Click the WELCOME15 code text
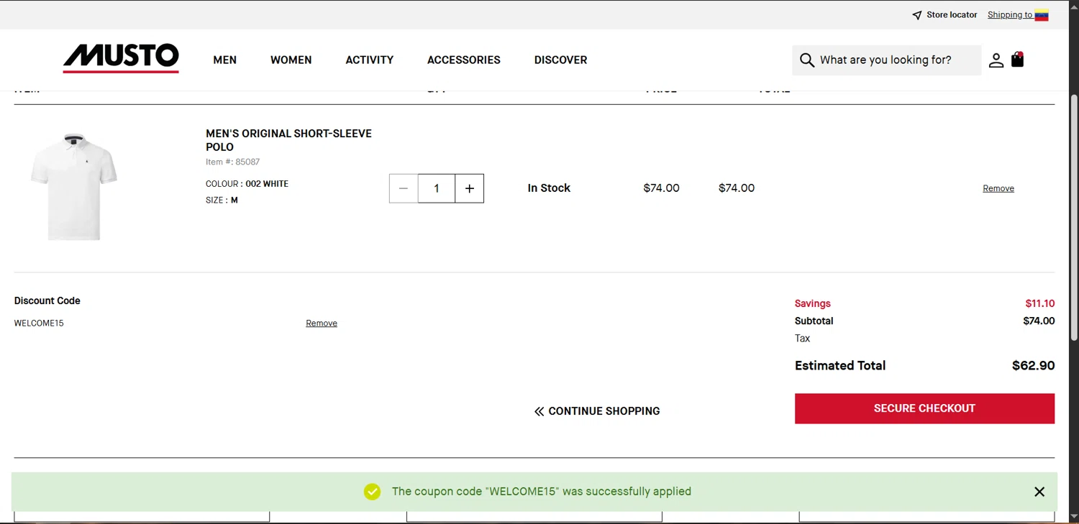The image size is (1079, 524). pyautogui.click(x=39, y=323)
